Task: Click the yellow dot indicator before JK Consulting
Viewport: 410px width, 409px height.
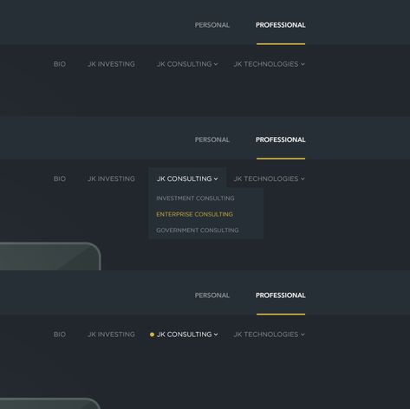Action: pyautogui.click(x=152, y=334)
